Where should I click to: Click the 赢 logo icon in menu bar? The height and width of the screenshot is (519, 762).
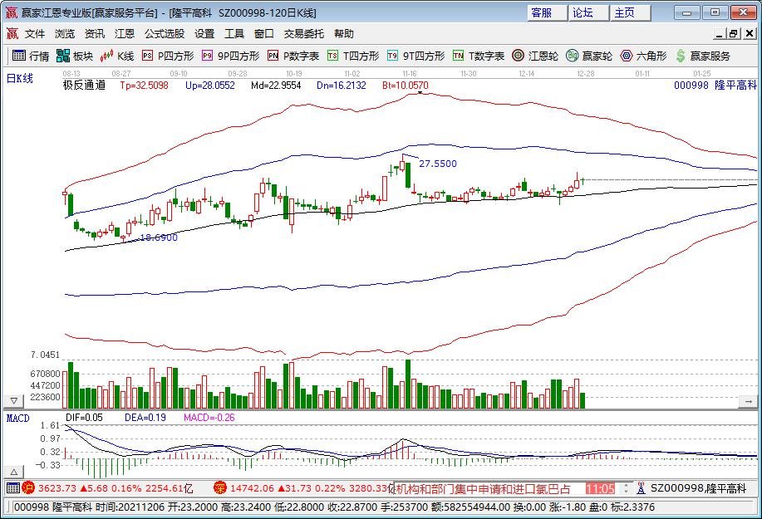coord(12,33)
